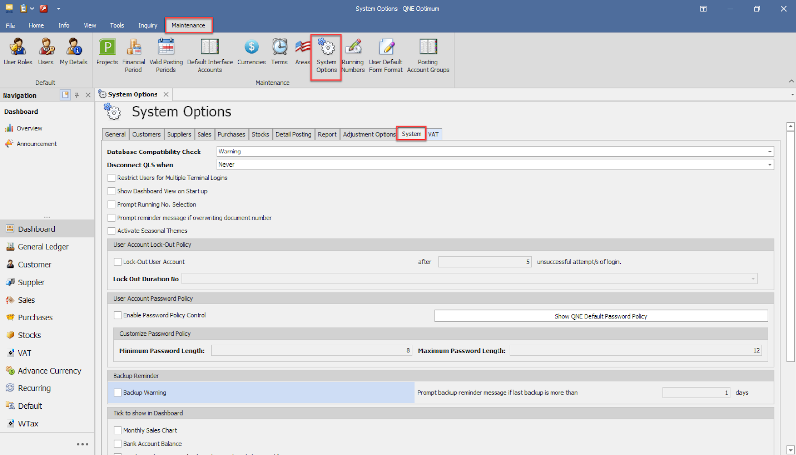Switch to Inquiry ribbon tab

pos(148,25)
